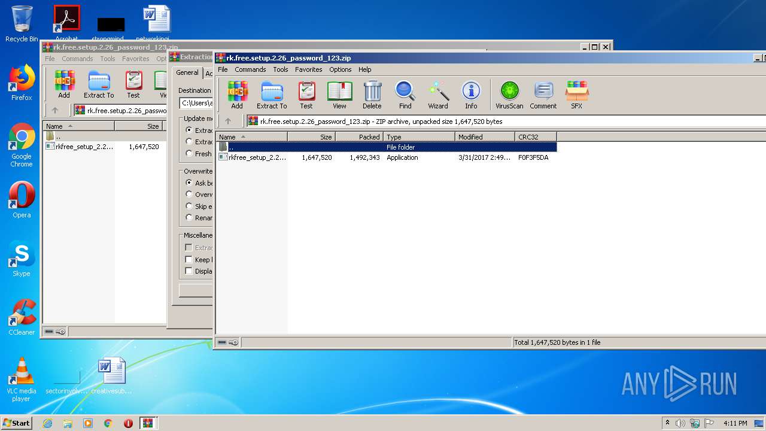
Task: Open the Find magnifier tool
Action: pos(405,95)
